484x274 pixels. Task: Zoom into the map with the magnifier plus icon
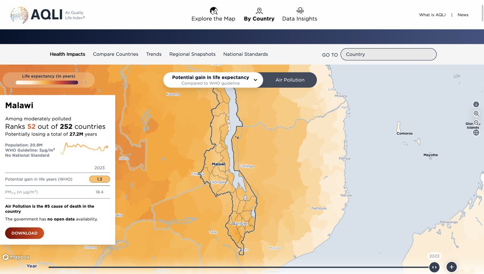point(476,113)
